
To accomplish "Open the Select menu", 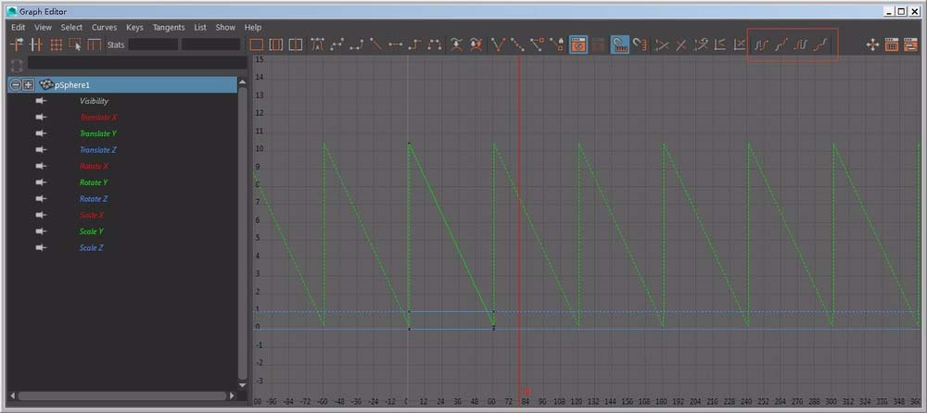I will click(x=71, y=27).
